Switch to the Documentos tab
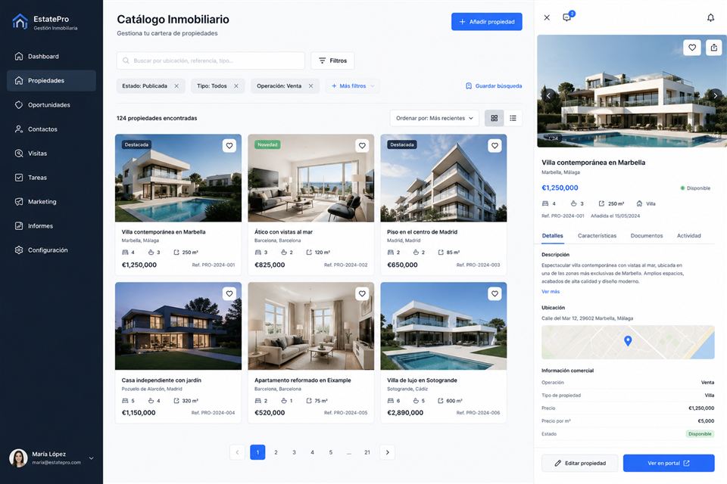The width and height of the screenshot is (727, 484). 647,236
